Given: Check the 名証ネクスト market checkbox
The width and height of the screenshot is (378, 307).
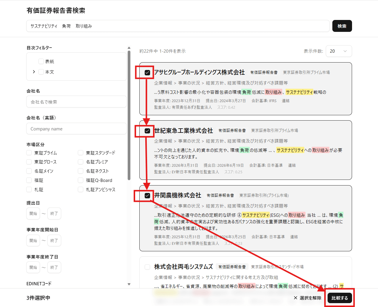Looking at the screenshot, I should click(81, 171).
